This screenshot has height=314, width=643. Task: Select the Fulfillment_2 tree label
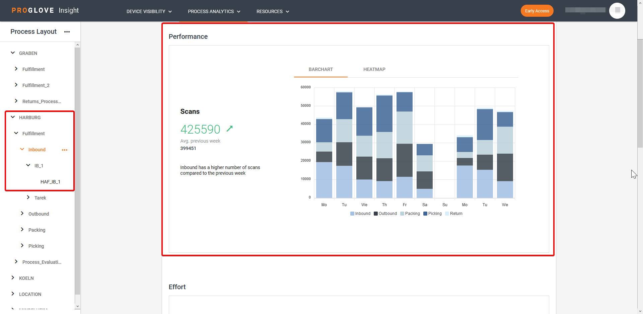(x=36, y=85)
